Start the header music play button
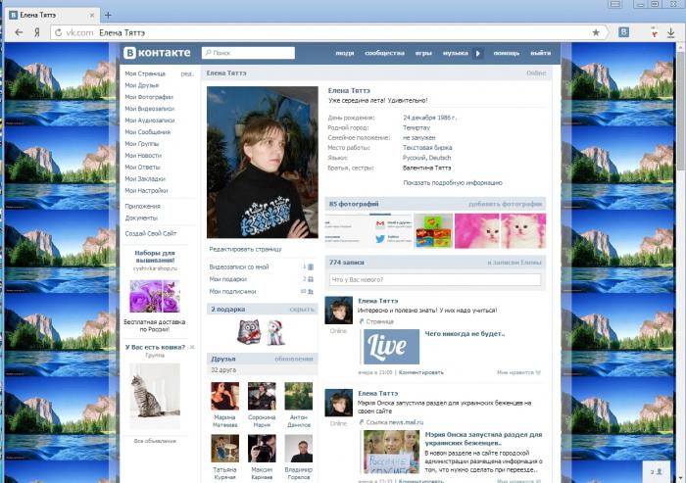 pyautogui.click(x=478, y=53)
